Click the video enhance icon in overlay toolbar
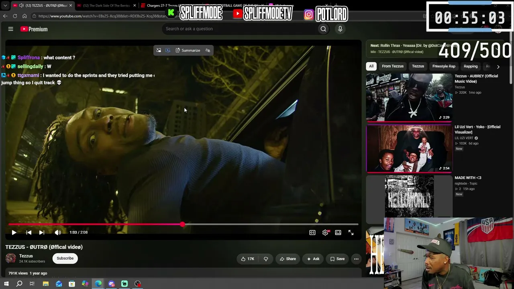Screen dimensions: 514x289 click(x=168, y=51)
